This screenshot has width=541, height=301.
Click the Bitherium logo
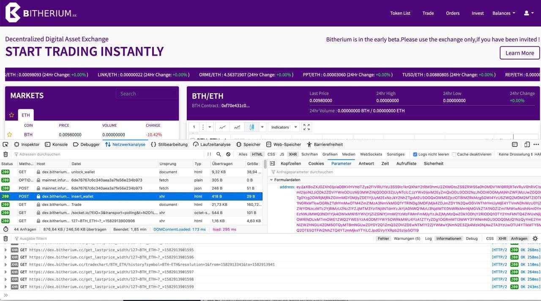tap(41, 13)
